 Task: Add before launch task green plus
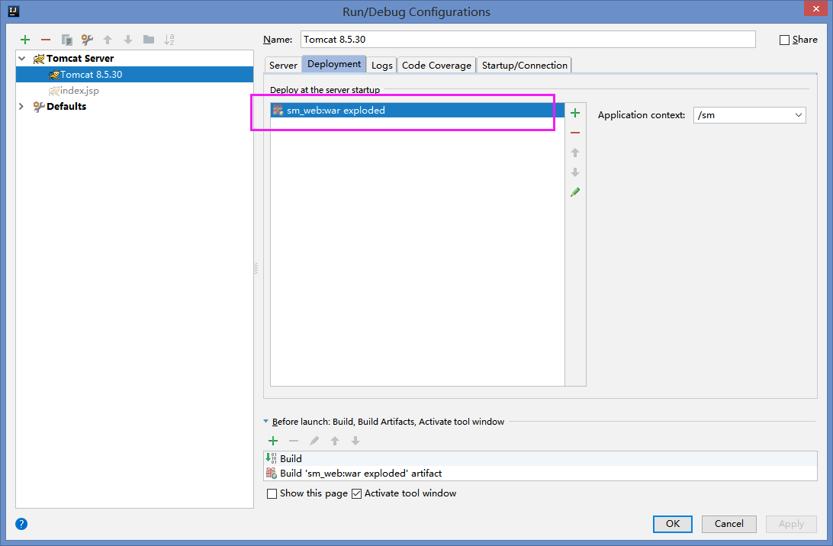pos(273,441)
